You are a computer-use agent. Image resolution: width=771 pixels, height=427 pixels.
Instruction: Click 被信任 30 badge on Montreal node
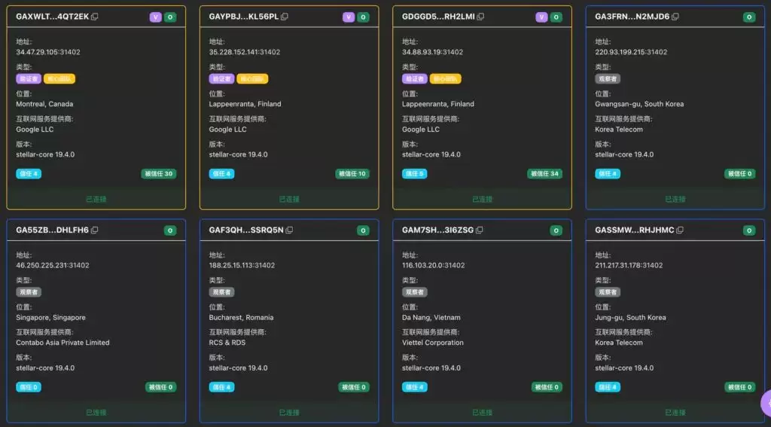[158, 174]
